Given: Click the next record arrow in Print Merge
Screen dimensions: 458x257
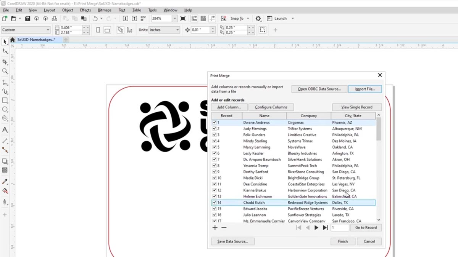Looking at the screenshot, I should (x=316, y=227).
